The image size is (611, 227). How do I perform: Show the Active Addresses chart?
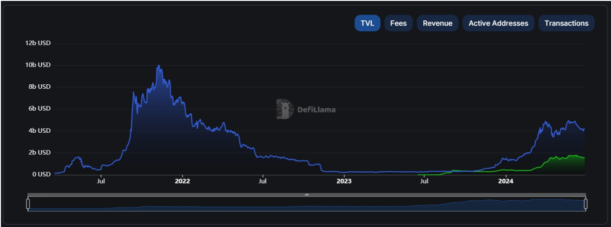(498, 23)
